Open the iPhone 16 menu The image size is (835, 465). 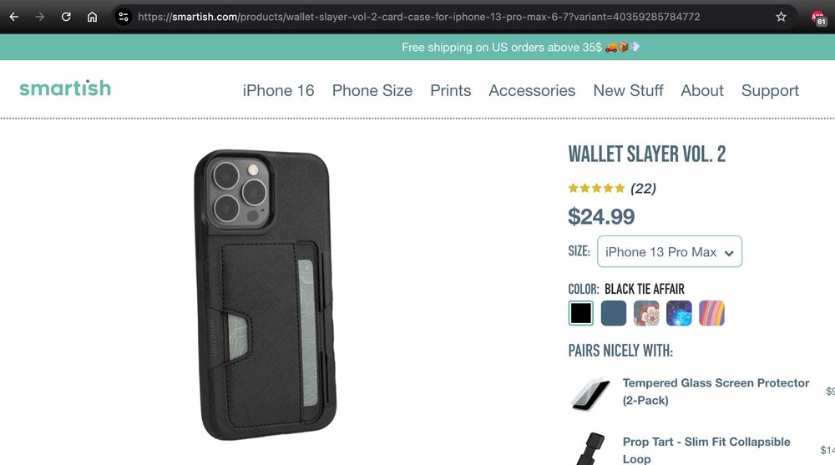tap(278, 90)
